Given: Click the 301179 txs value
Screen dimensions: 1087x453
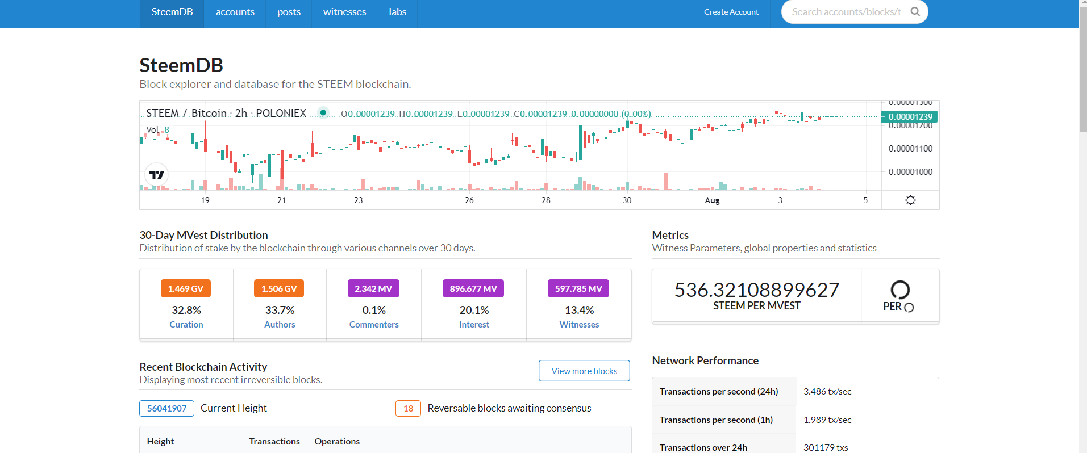Looking at the screenshot, I should (x=826, y=447).
